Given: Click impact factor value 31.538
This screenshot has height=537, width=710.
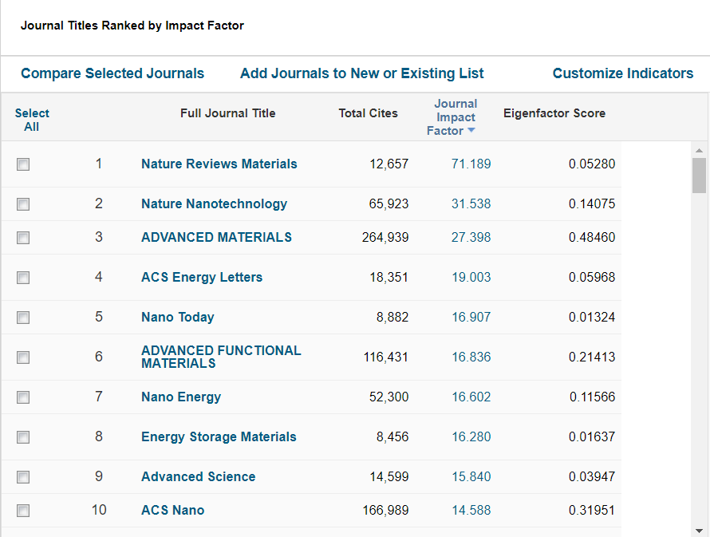Looking at the screenshot, I should (471, 203).
